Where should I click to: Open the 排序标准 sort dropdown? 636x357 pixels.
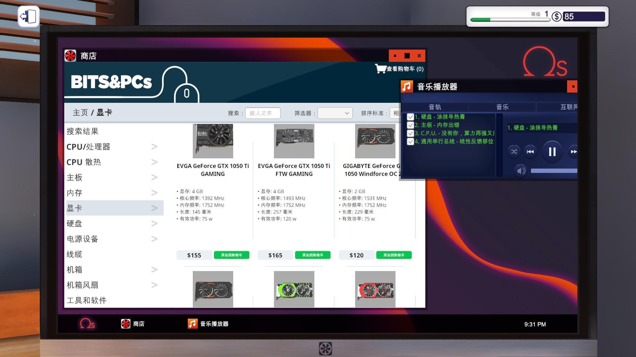tap(395, 113)
